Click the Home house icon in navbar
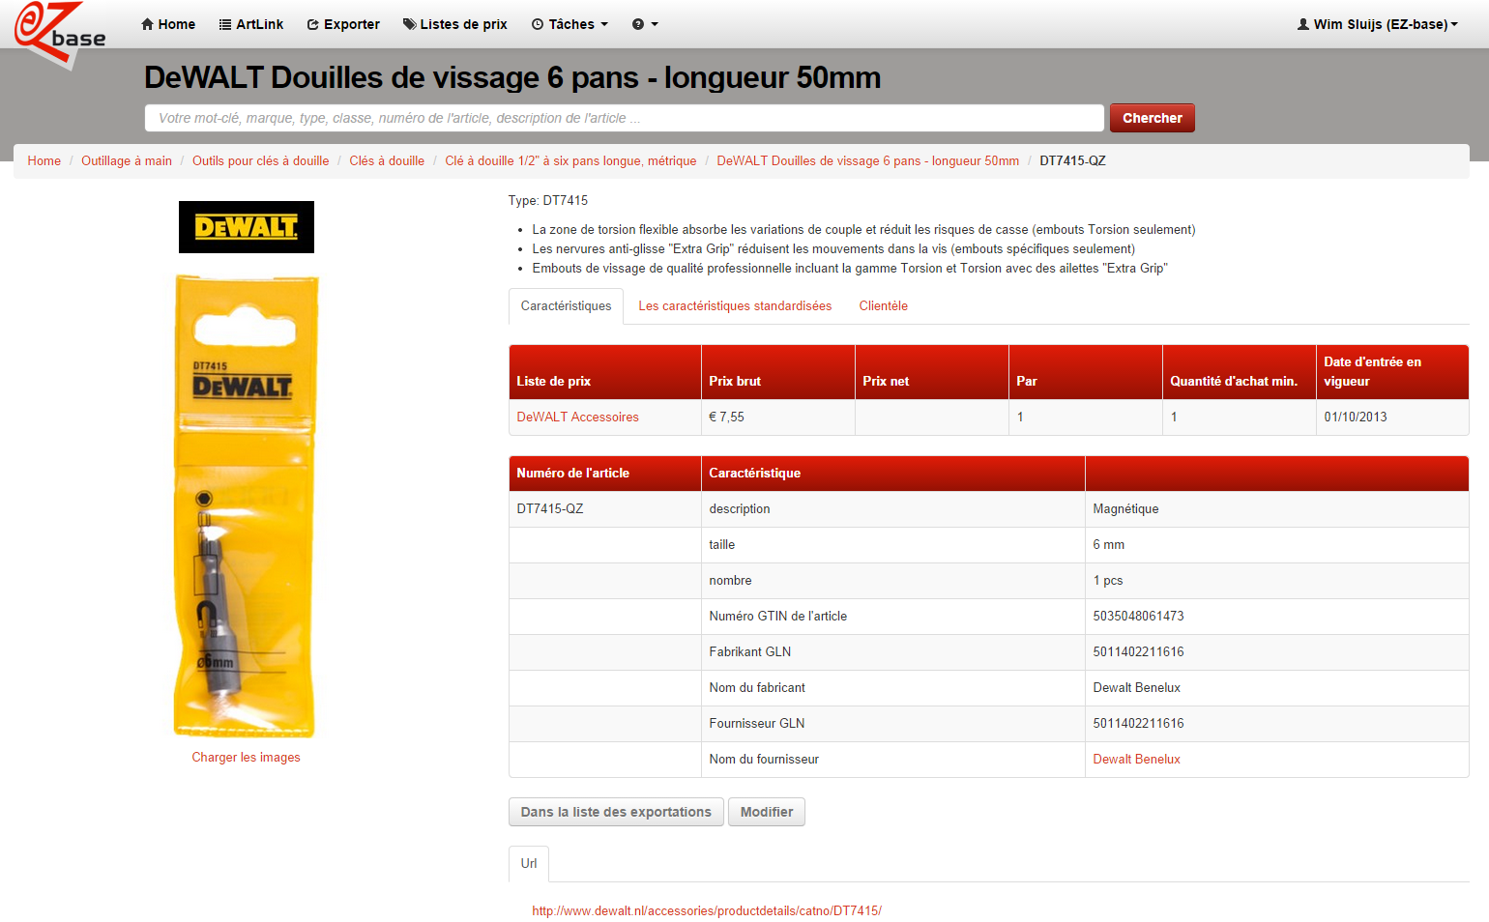This screenshot has width=1489, height=922. pos(148,24)
